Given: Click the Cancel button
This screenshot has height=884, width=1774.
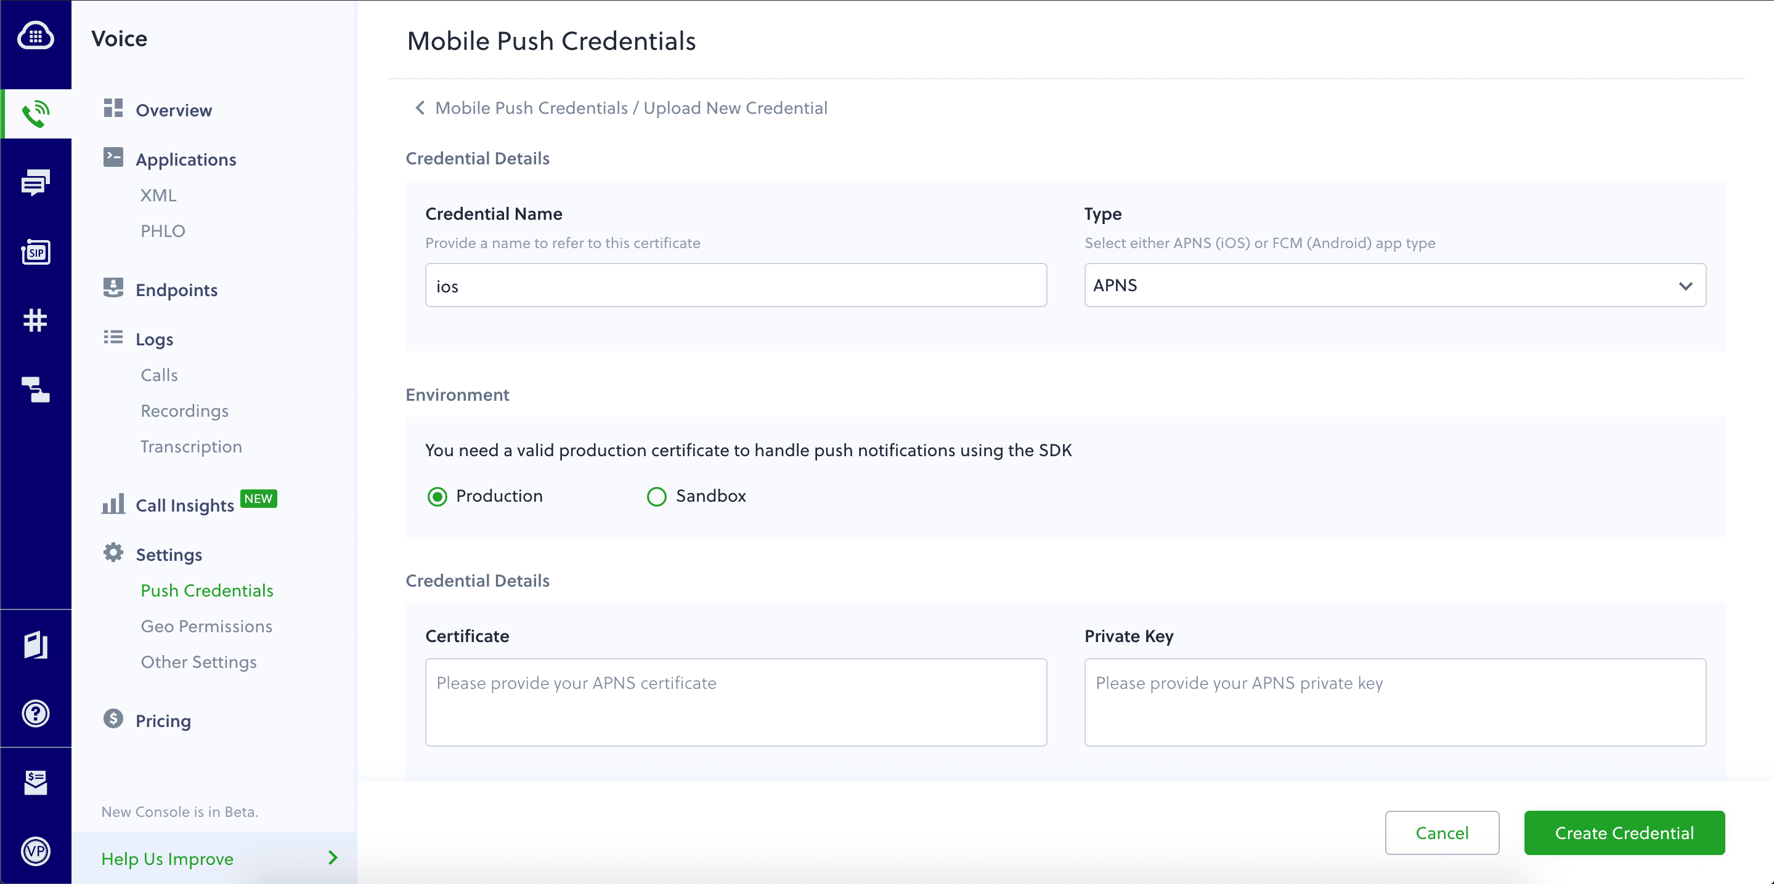Looking at the screenshot, I should (1442, 832).
